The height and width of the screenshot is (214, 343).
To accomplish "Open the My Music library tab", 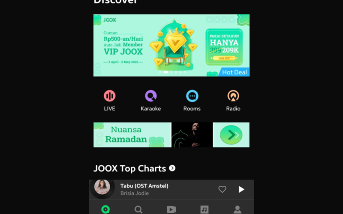I will tap(205, 209).
